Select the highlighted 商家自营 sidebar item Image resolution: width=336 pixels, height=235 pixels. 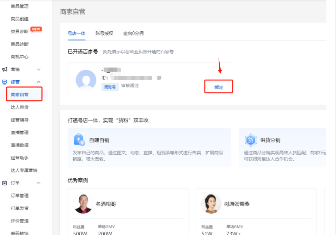click(x=20, y=94)
